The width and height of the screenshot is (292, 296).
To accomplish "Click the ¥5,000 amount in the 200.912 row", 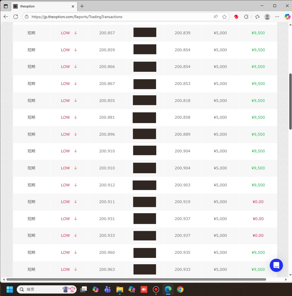I will [x=220, y=185].
